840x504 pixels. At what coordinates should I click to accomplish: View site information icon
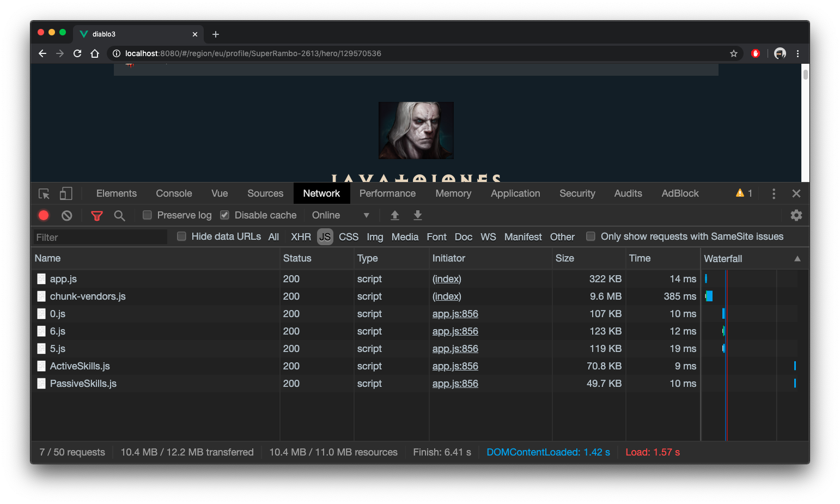coord(116,53)
